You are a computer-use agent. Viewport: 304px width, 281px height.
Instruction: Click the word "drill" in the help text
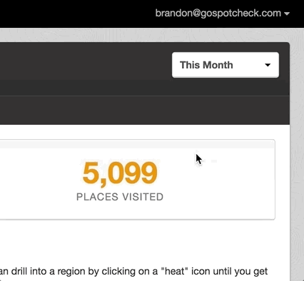[x=19, y=271]
